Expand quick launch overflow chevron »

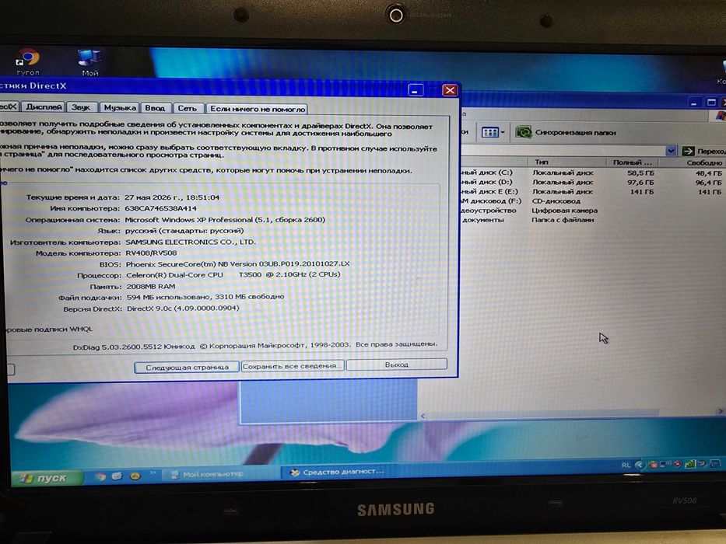coord(153,473)
